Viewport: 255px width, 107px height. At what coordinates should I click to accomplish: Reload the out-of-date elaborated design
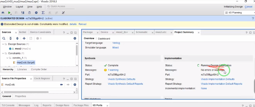pyautogui.click(x=83, y=24)
